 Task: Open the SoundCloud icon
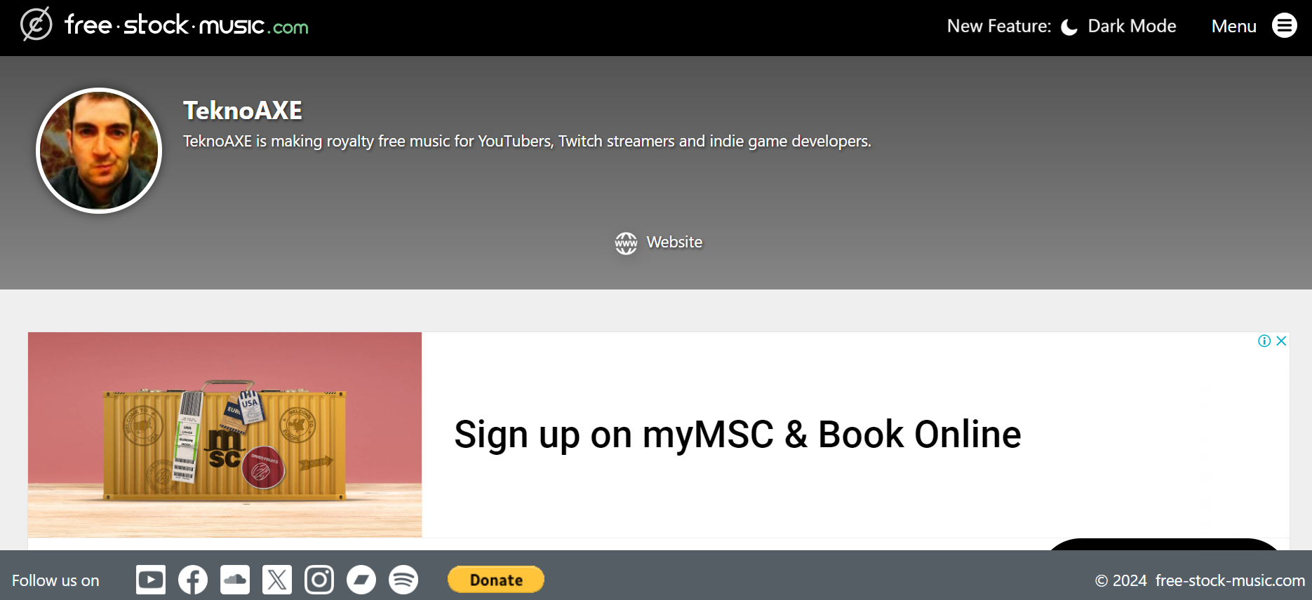point(235,580)
